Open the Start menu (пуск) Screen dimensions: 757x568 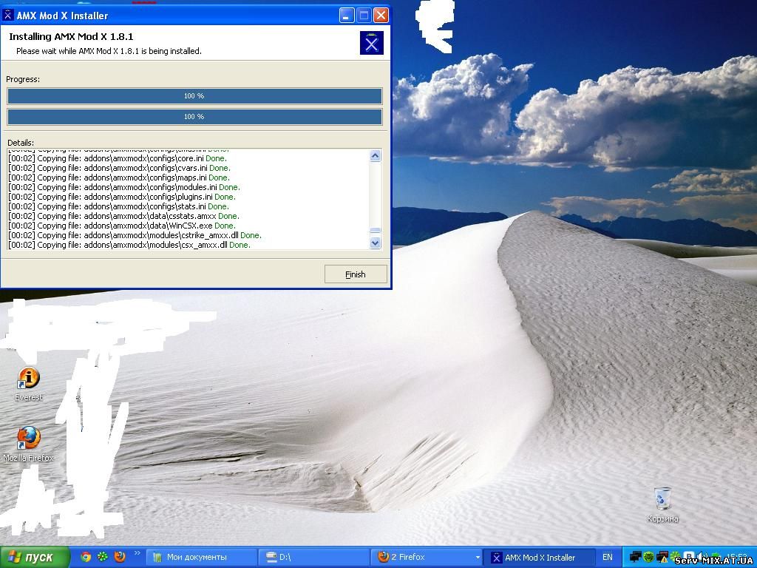tap(35, 557)
